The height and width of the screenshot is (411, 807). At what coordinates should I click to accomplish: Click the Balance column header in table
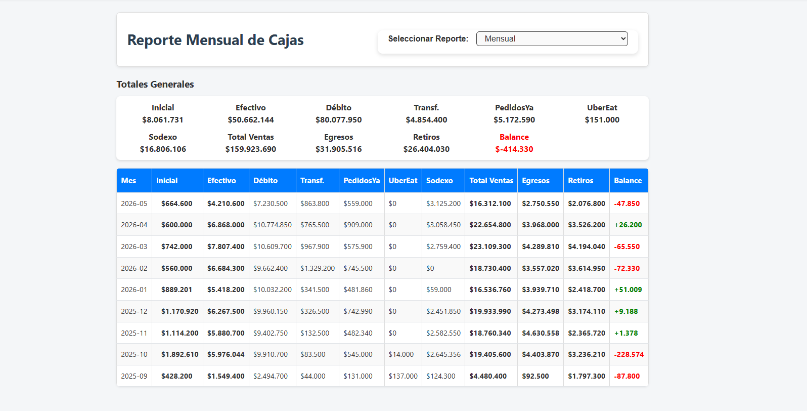[x=629, y=181]
